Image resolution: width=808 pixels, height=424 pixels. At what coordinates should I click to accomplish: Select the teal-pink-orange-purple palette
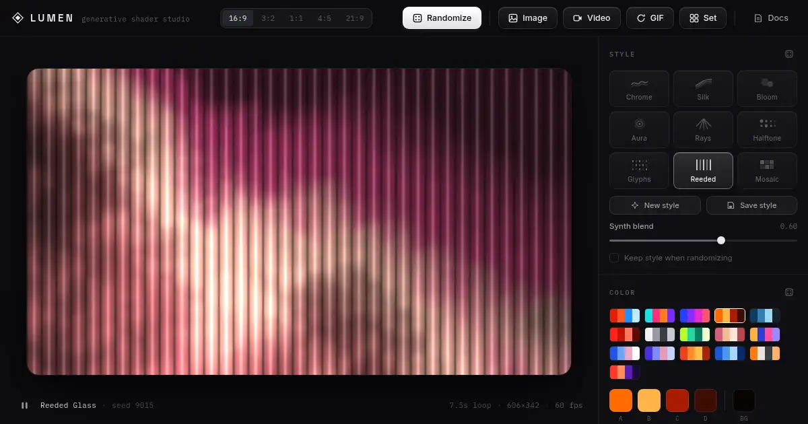pyautogui.click(x=660, y=316)
